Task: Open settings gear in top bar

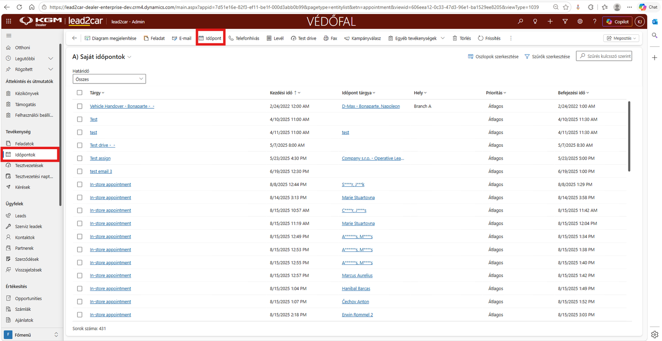Action: [x=580, y=21]
